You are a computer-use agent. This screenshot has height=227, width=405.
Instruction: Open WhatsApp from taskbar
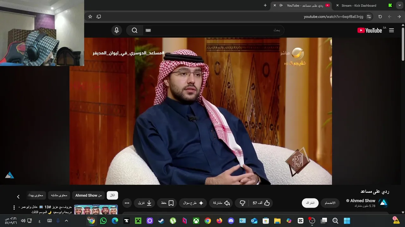(x=103, y=221)
